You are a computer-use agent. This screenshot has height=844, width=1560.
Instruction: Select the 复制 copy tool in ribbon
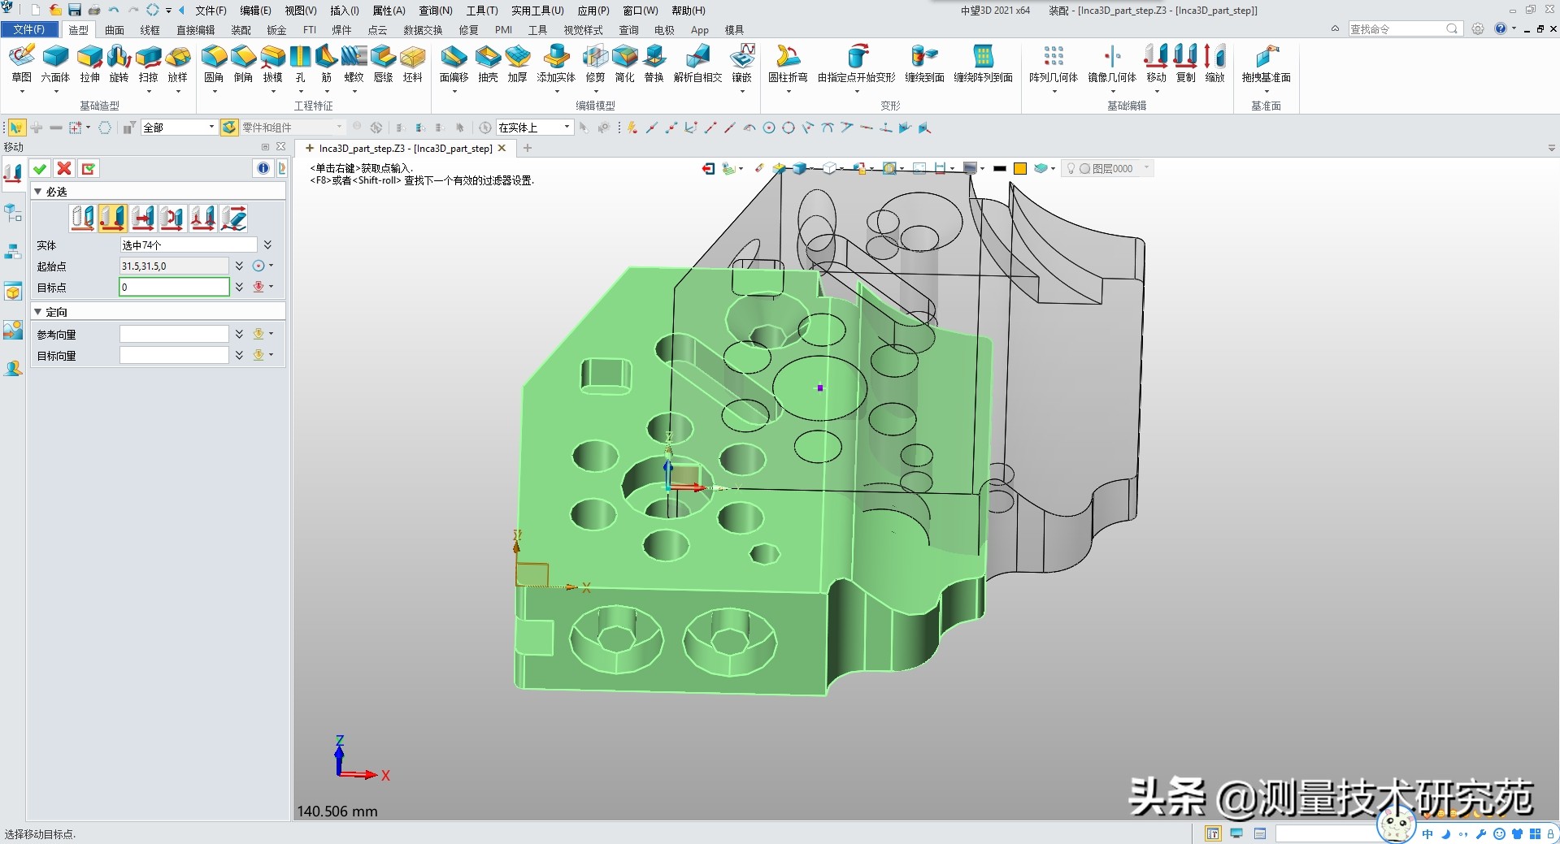1185,63
